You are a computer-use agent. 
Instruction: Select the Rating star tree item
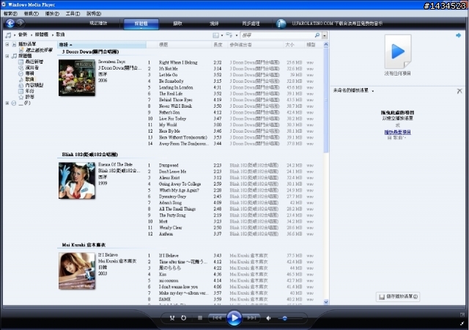point(21,97)
